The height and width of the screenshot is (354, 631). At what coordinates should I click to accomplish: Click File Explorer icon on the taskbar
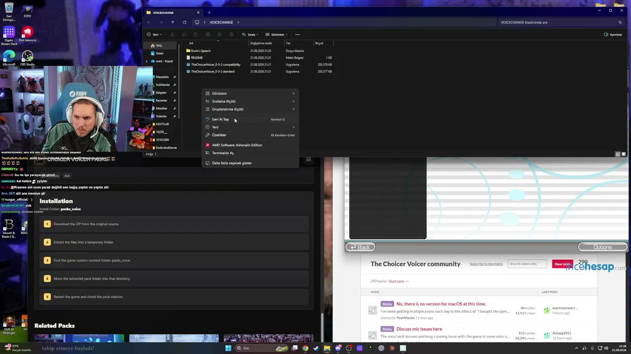[x=327, y=348]
